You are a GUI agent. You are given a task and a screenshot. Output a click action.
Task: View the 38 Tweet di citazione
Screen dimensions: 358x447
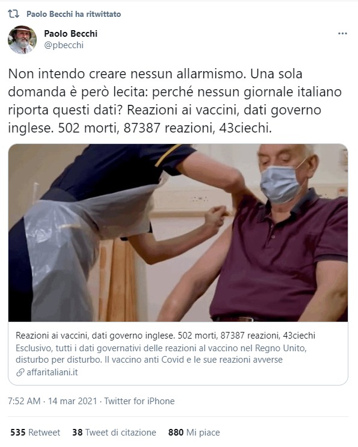tap(114, 433)
